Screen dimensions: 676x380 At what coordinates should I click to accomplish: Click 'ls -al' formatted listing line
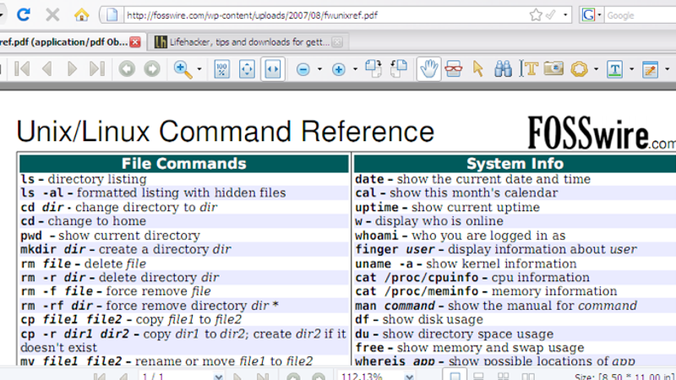[x=154, y=193]
